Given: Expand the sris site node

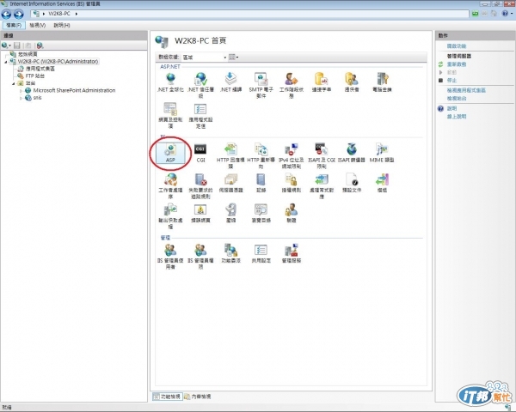Looking at the screenshot, I should point(21,98).
